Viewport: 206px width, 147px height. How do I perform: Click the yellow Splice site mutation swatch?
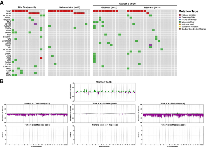point(180,27)
